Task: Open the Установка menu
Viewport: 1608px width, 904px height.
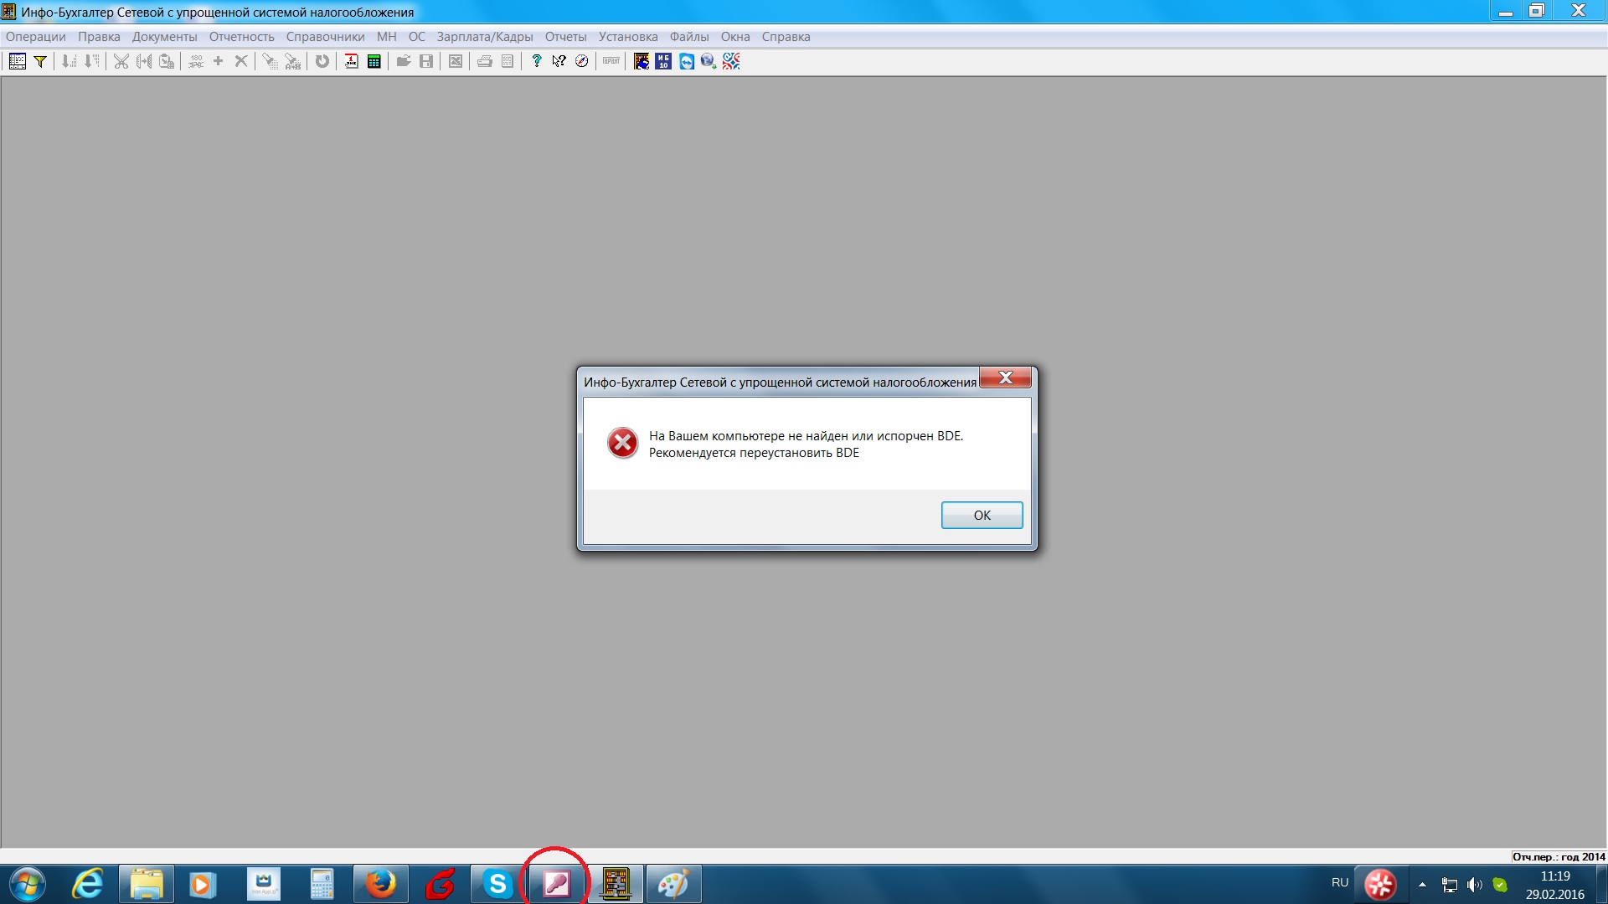Action: pos(627,37)
